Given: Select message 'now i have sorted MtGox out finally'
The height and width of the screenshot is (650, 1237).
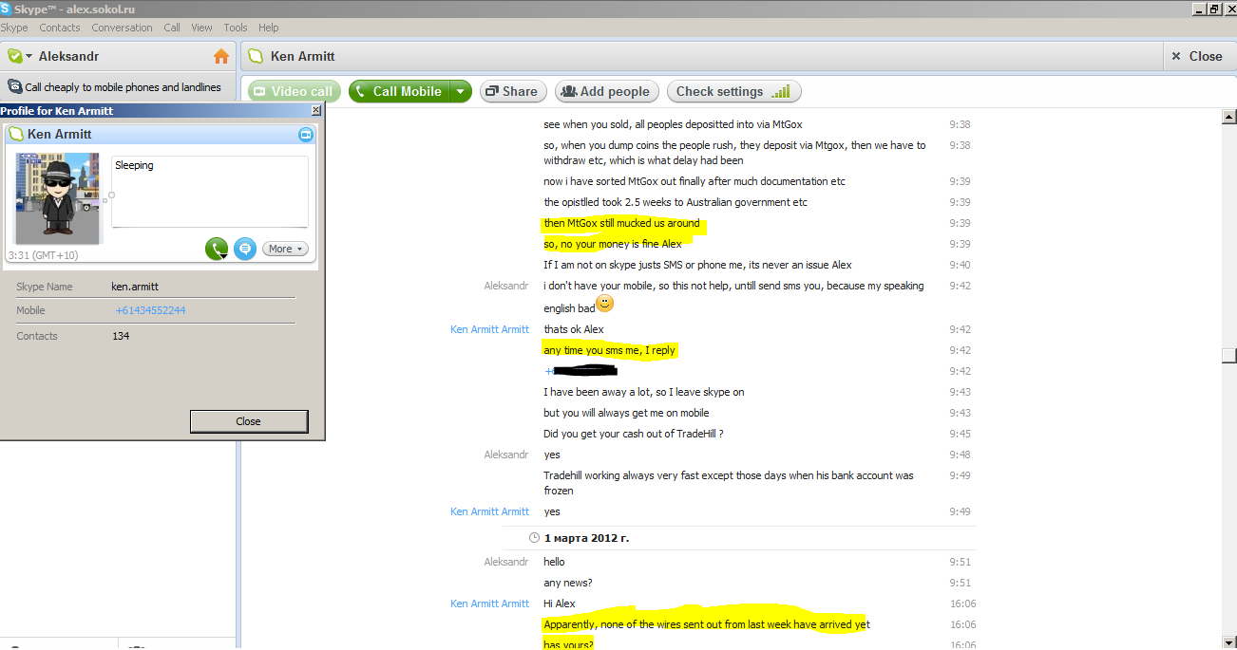Looking at the screenshot, I should point(695,181).
